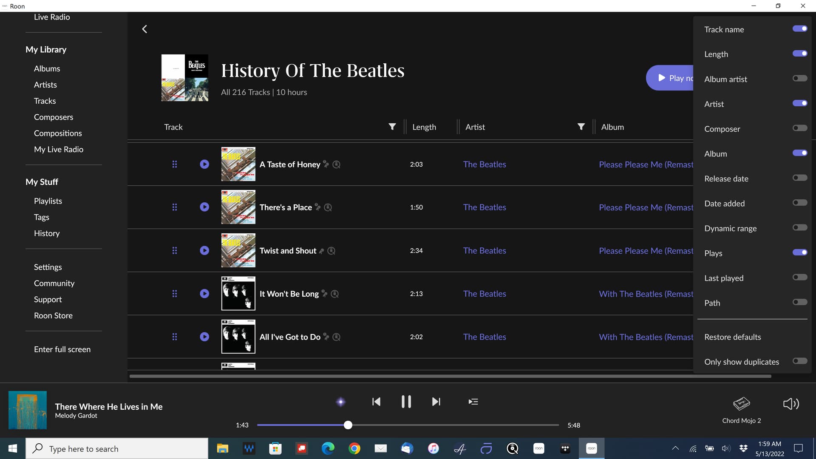Image resolution: width=816 pixels, height=459 pixels.
Task: Open Composers in My Library
Action: (x=54, y=117)
